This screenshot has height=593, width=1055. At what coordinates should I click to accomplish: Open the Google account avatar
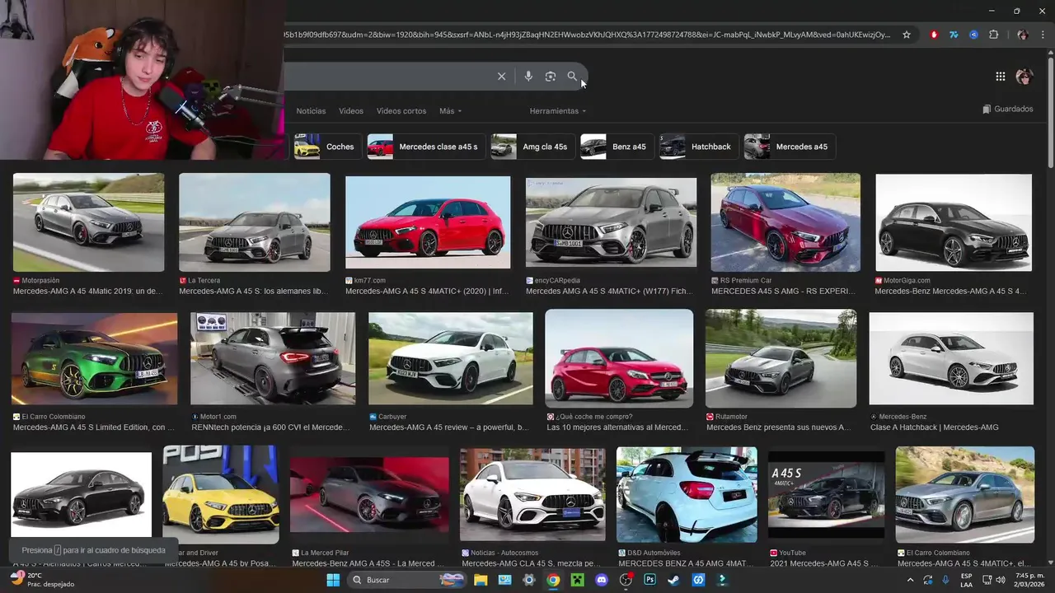click(x=1025, y=77)
